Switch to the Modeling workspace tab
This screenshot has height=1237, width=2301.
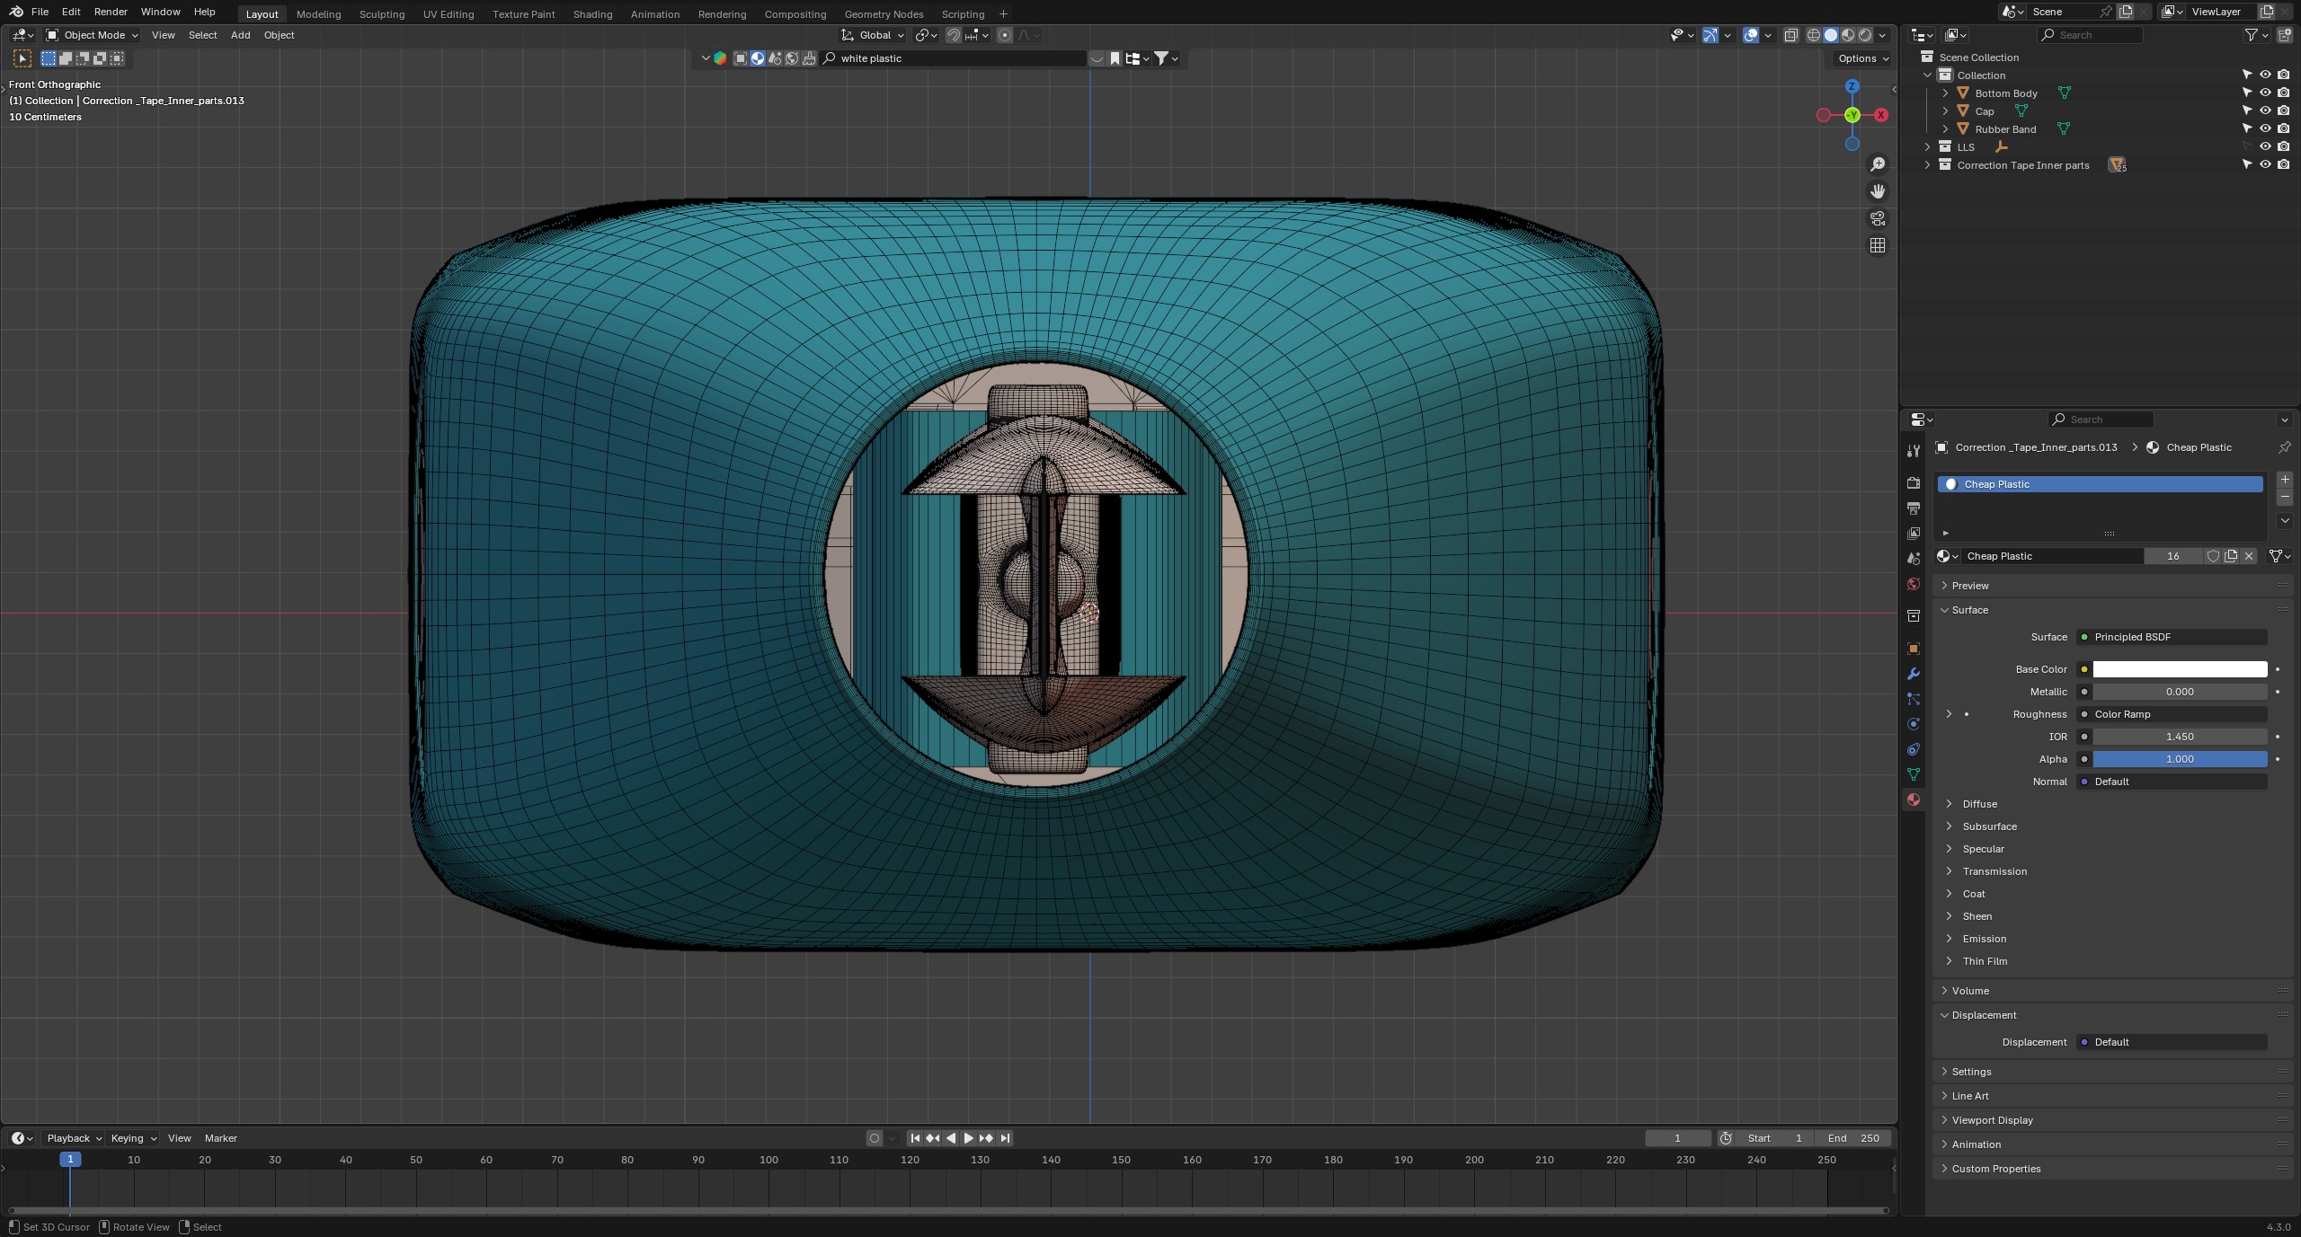pos(318,14)
